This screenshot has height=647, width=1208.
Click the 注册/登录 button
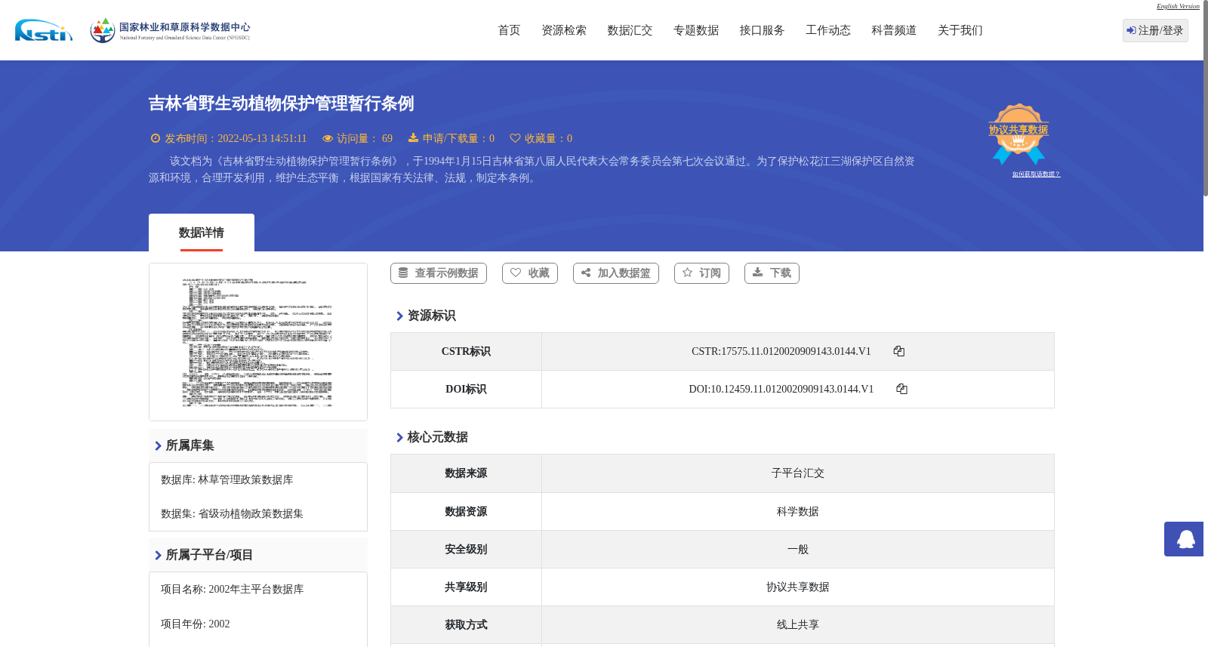[x=1155, y=30]
